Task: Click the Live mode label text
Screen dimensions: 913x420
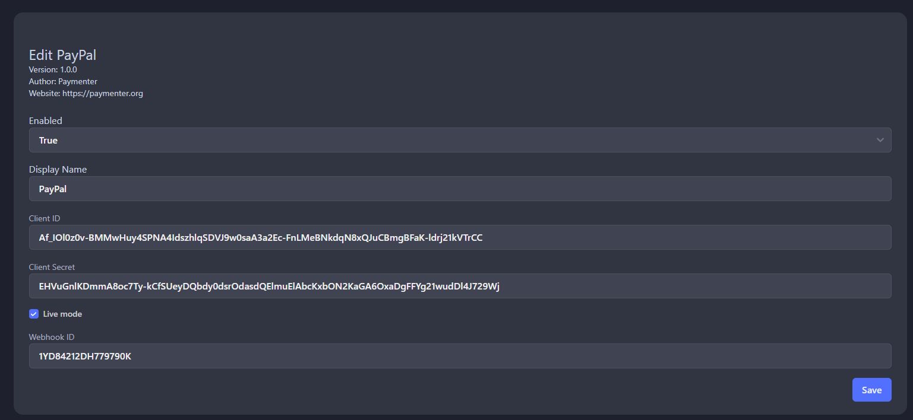Action: click(62, 314)
